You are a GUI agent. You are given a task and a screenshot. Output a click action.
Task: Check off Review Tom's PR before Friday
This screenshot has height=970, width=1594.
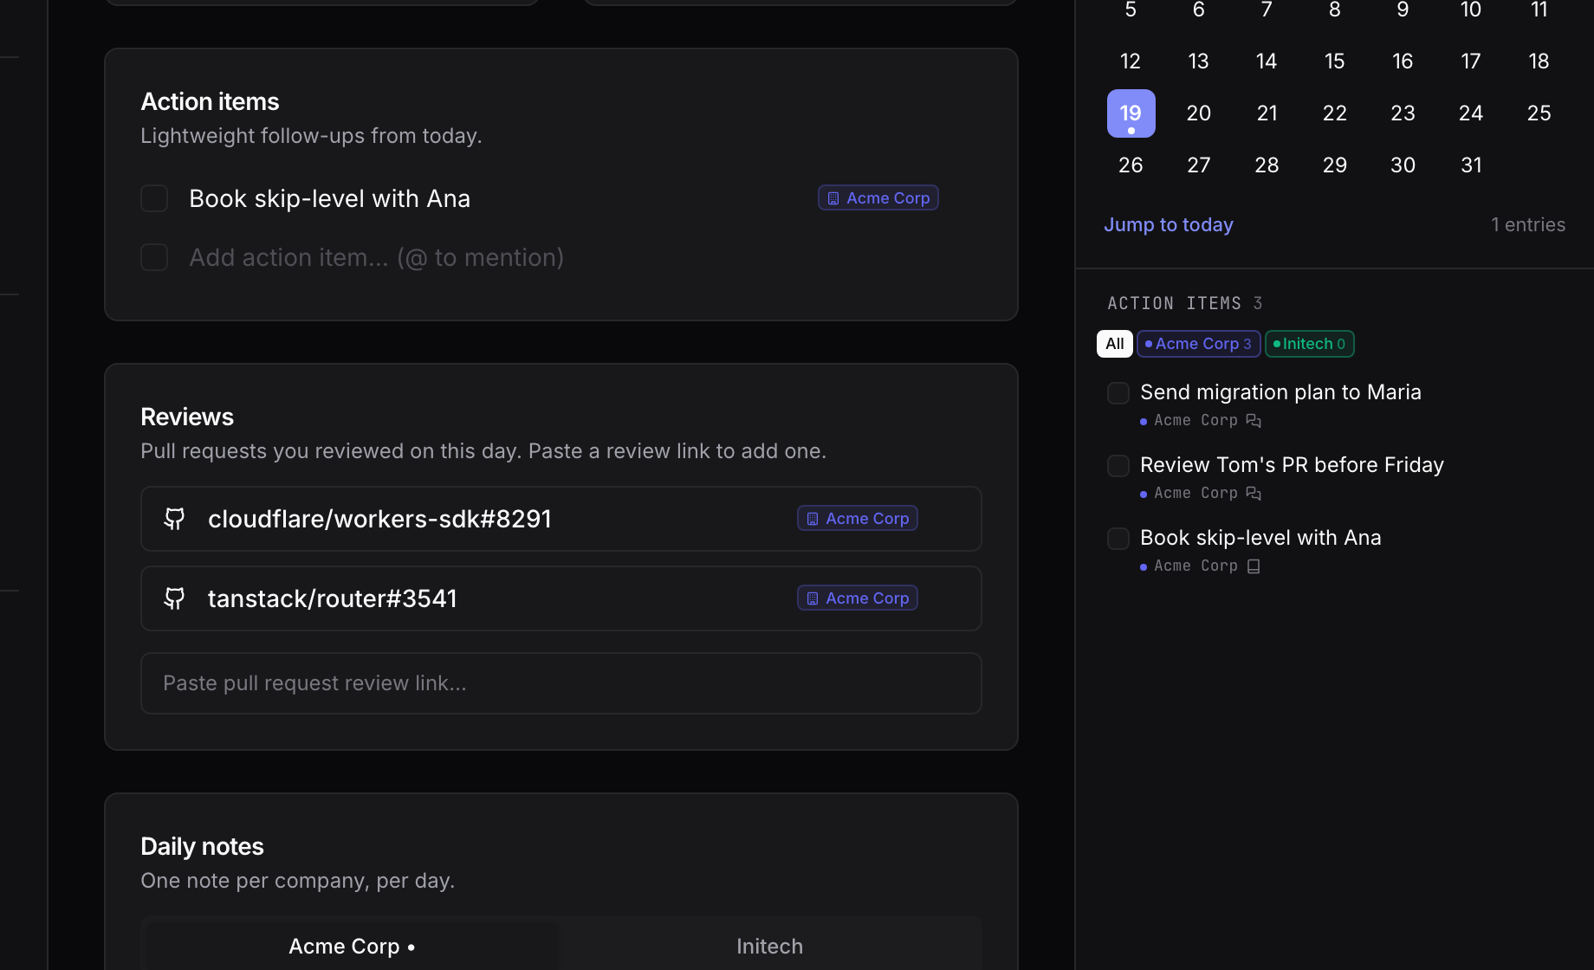tap(1118, 466)
